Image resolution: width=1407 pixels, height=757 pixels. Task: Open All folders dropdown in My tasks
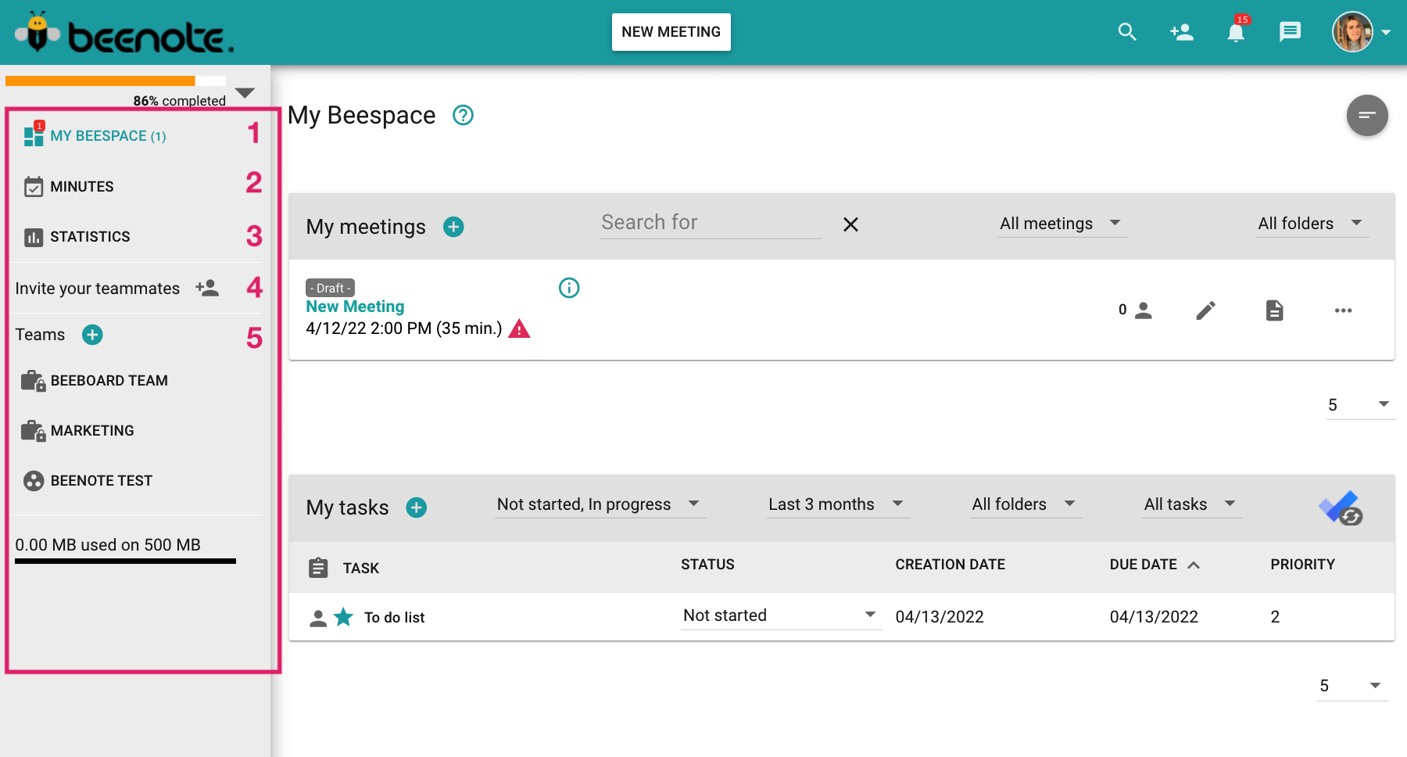click(x=1025, y=504)
